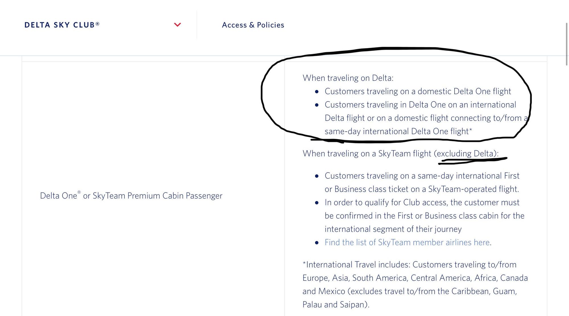Screen dimensions: 569x316
Task: Click "When traveling on a SkyTeam flight" heading
Action: (x=367, y=154)
